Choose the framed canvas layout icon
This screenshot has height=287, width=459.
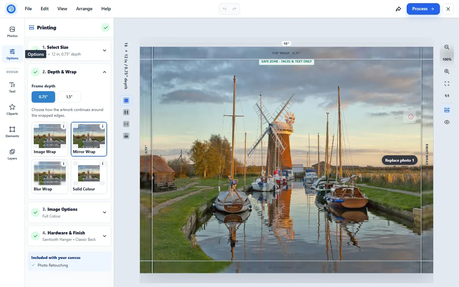[126, 136]
